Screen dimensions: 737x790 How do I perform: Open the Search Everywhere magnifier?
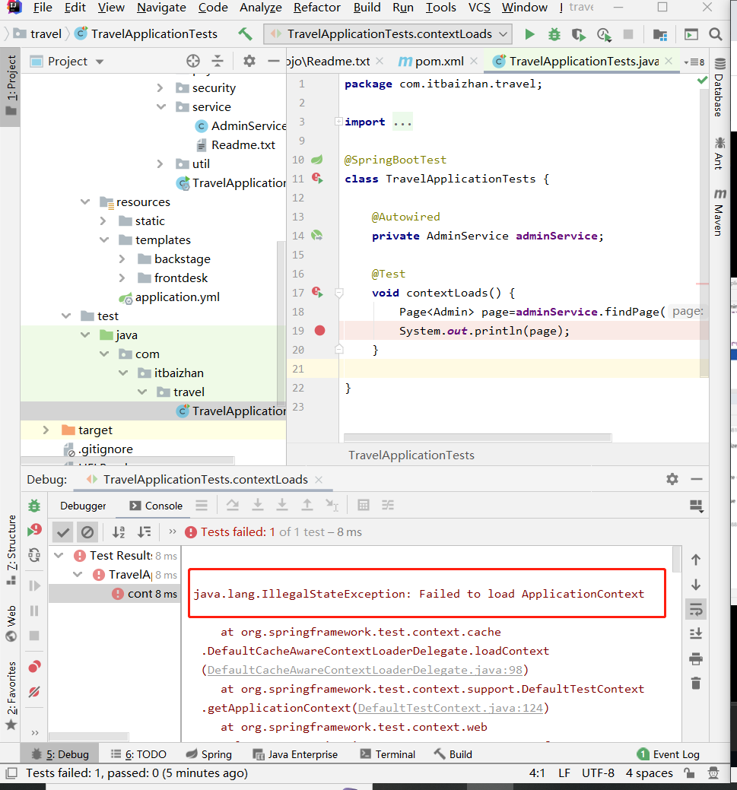[715, 34]
